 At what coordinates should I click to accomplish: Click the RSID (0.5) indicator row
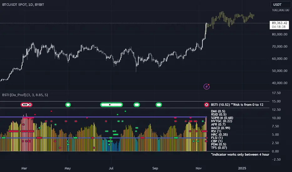coord(219,114)
